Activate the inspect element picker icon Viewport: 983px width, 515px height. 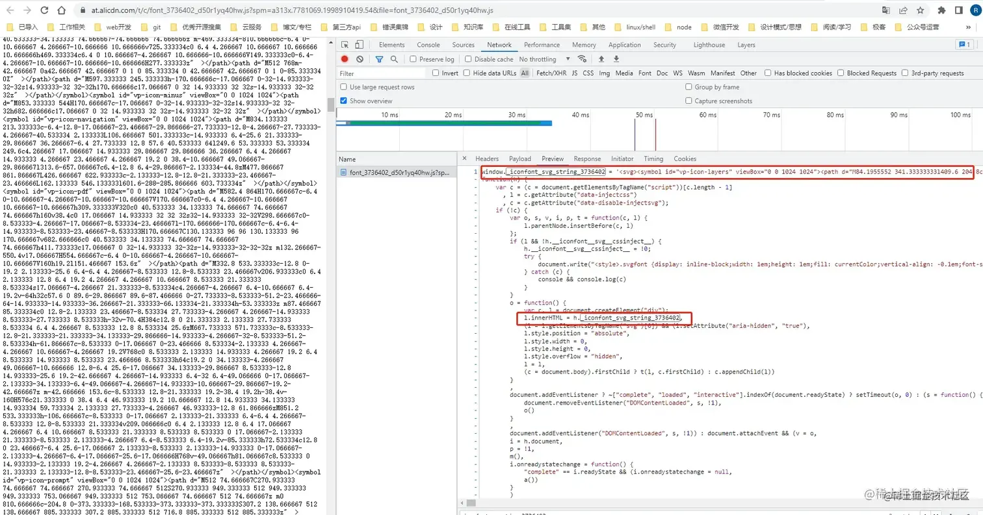345,45
